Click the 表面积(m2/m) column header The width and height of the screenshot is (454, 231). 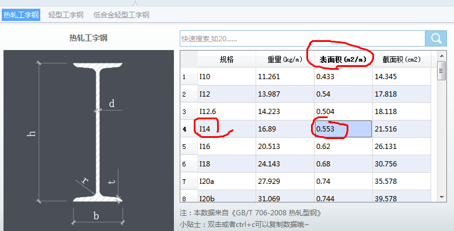pos(343,59)
